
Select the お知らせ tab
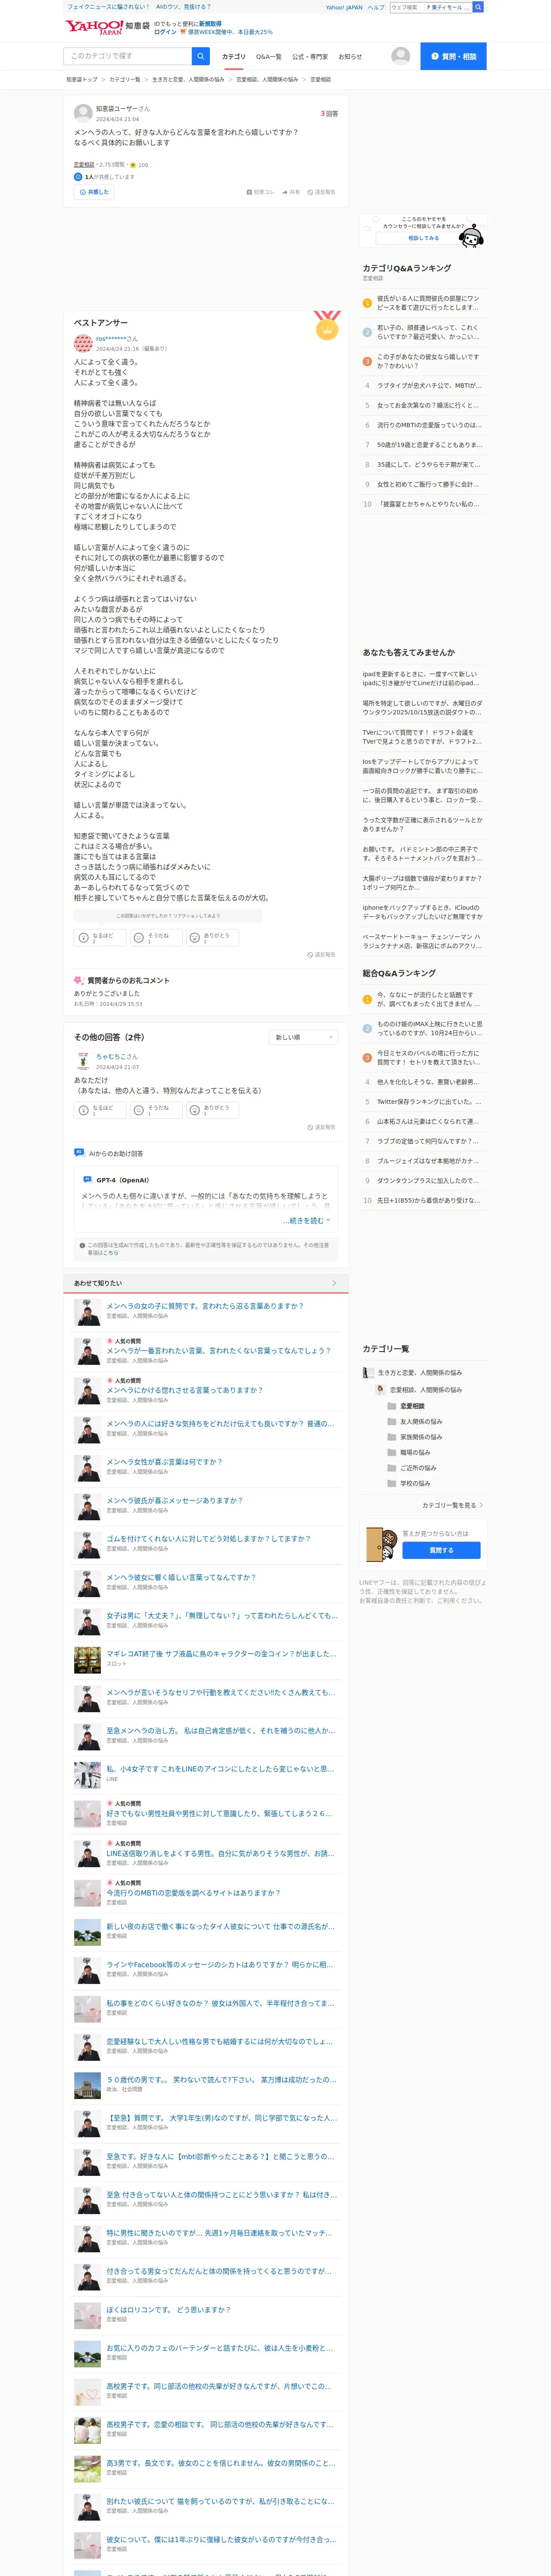(x=350, y=57)
